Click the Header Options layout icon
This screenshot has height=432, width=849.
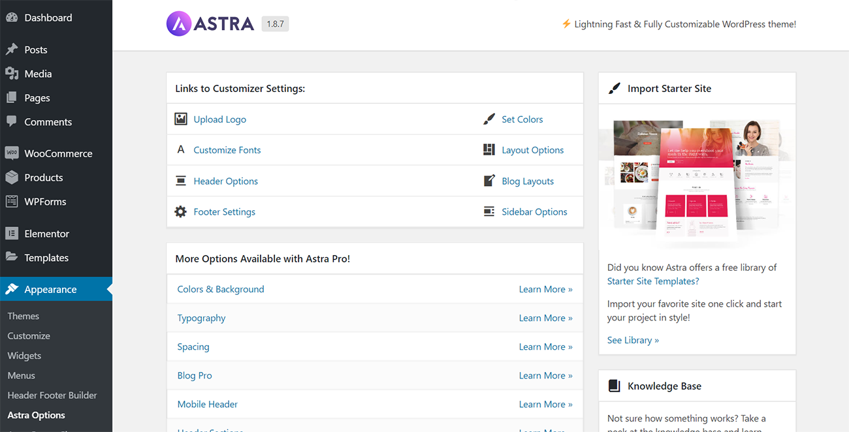click(x=181, y=181)
